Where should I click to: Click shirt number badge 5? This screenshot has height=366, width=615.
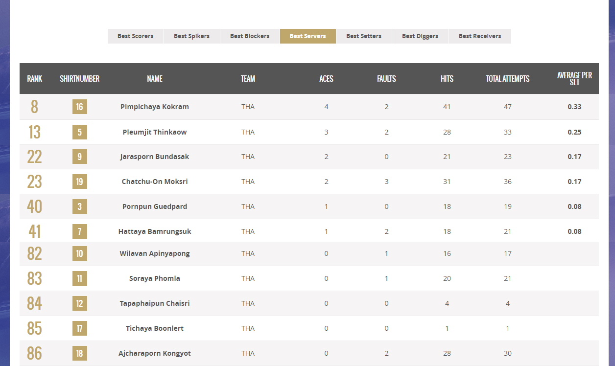click(80, 132)
